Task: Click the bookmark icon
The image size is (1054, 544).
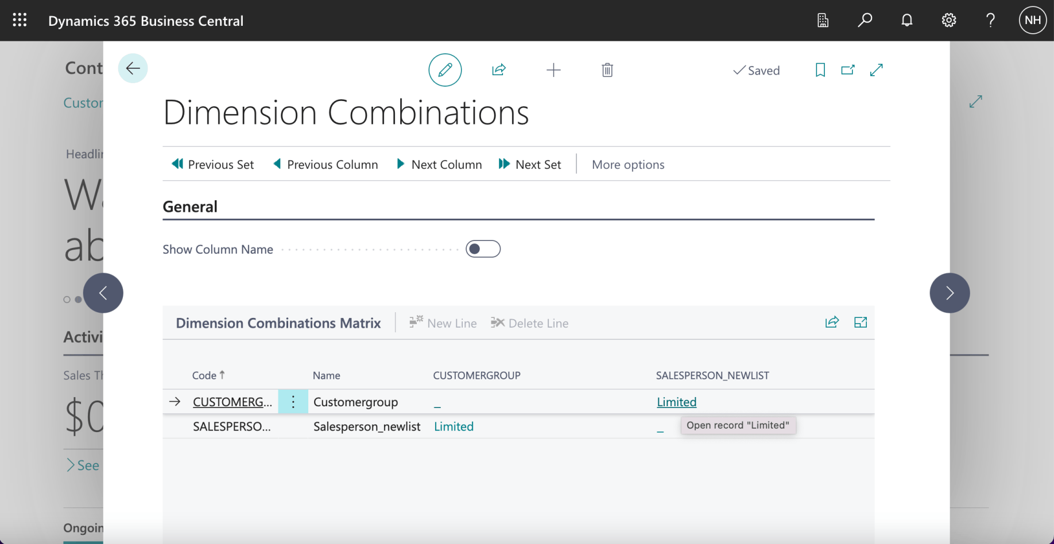Action: tap(820, 70)
